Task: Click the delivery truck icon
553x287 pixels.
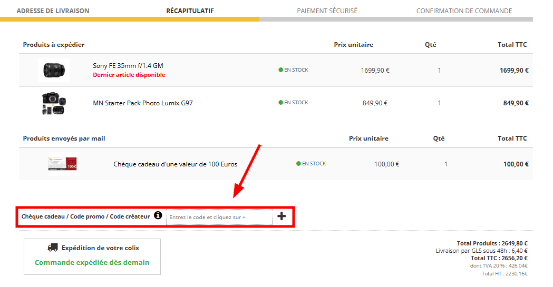Action: [x=53, y=248]
